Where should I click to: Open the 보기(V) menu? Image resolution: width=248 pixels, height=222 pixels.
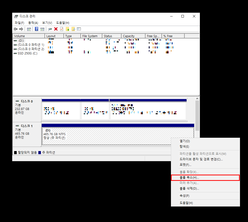click(47, 23)
